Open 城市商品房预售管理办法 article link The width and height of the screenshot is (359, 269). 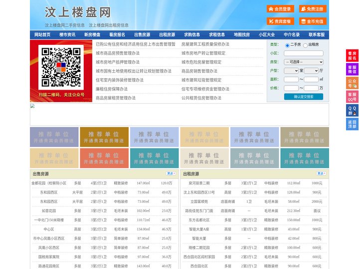[118, 53]
